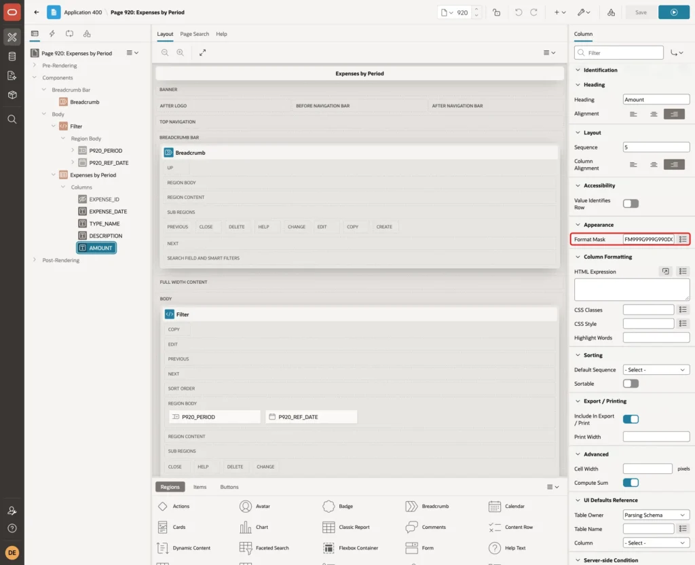This screenshot has height=565, width=695.
Task: Set Heading Alignment to center
Action: [654, 114]
